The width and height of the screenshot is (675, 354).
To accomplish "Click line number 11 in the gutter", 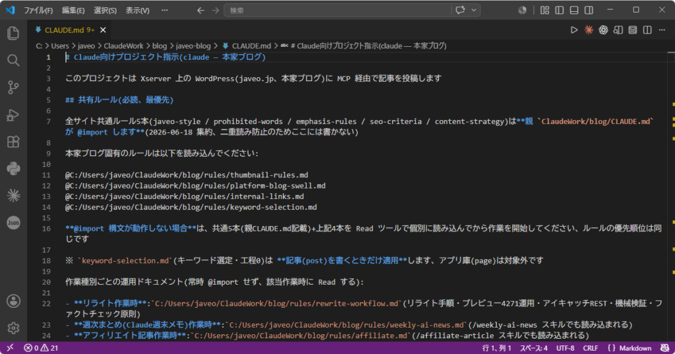I will tap(46, 175).
